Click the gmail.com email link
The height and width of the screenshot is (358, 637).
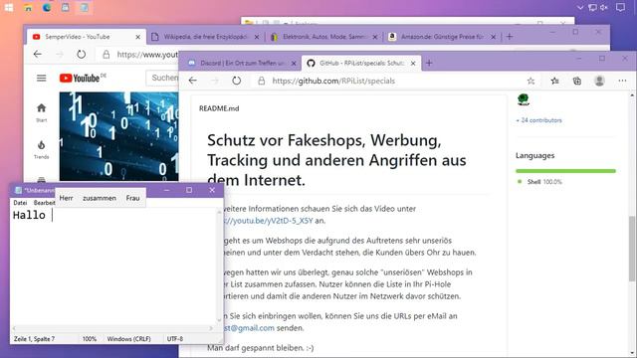[x=249, y=327]
